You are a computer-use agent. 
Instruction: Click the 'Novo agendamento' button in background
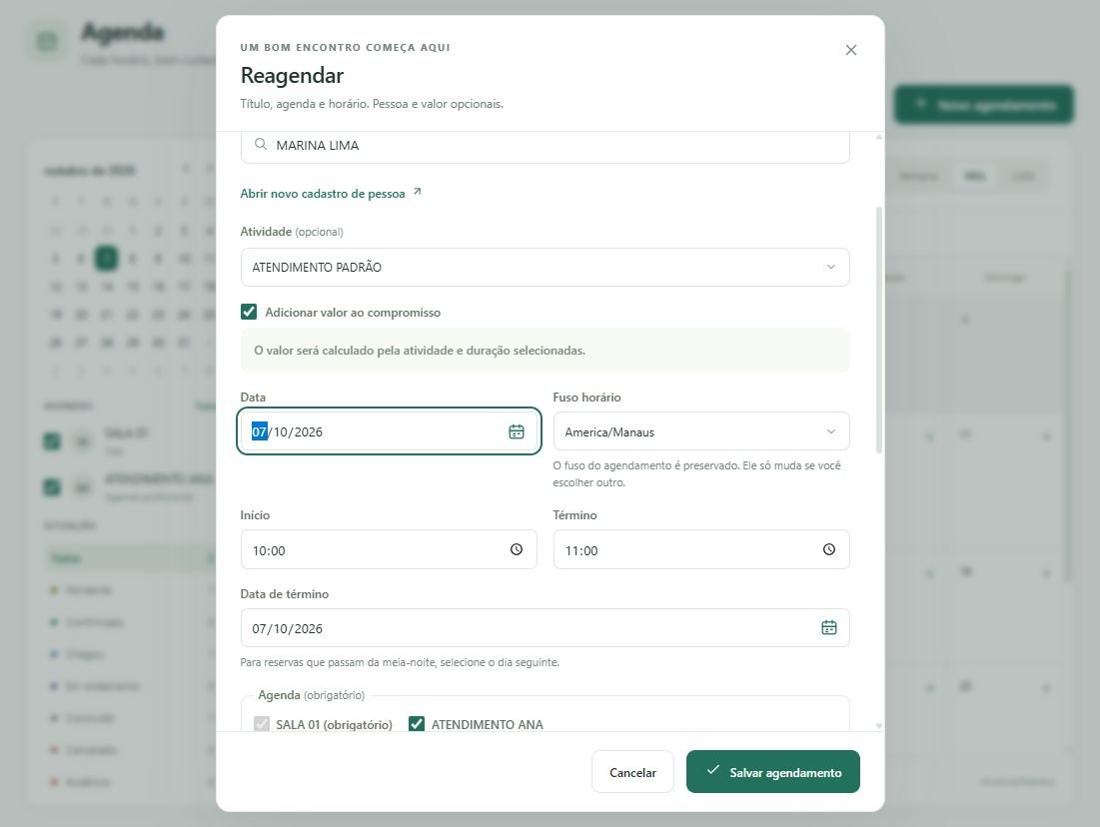pyautogui.click(x=983, y=105)
